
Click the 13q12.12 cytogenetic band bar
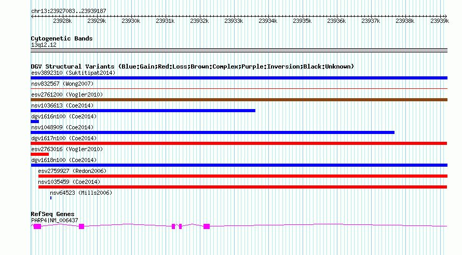239,50
